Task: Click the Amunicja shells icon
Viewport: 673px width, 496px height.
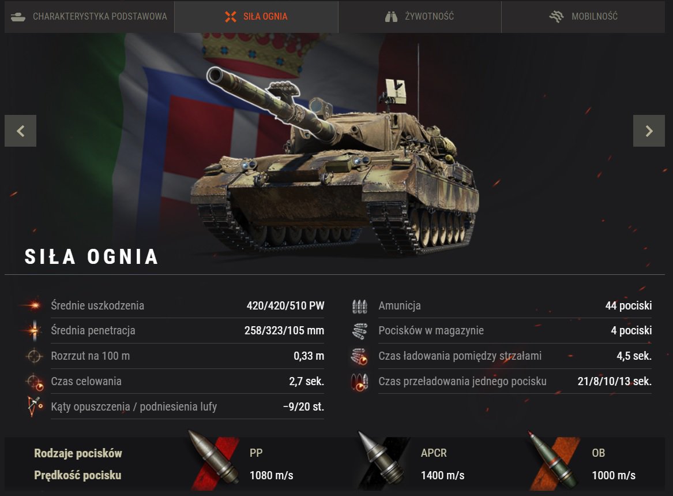Action: click(x=360, y=306)
